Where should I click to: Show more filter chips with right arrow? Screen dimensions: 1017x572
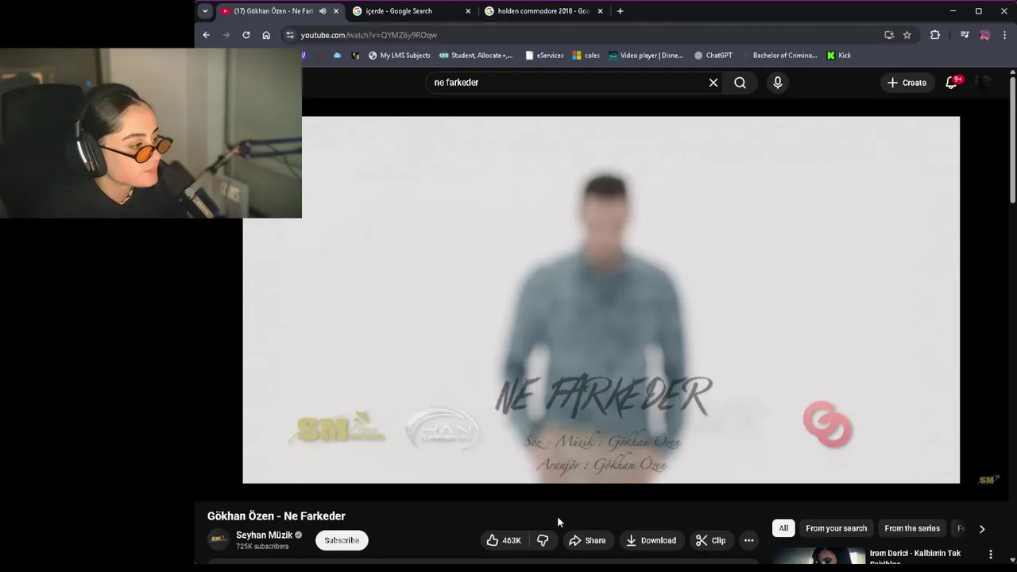tap(982, 529)
